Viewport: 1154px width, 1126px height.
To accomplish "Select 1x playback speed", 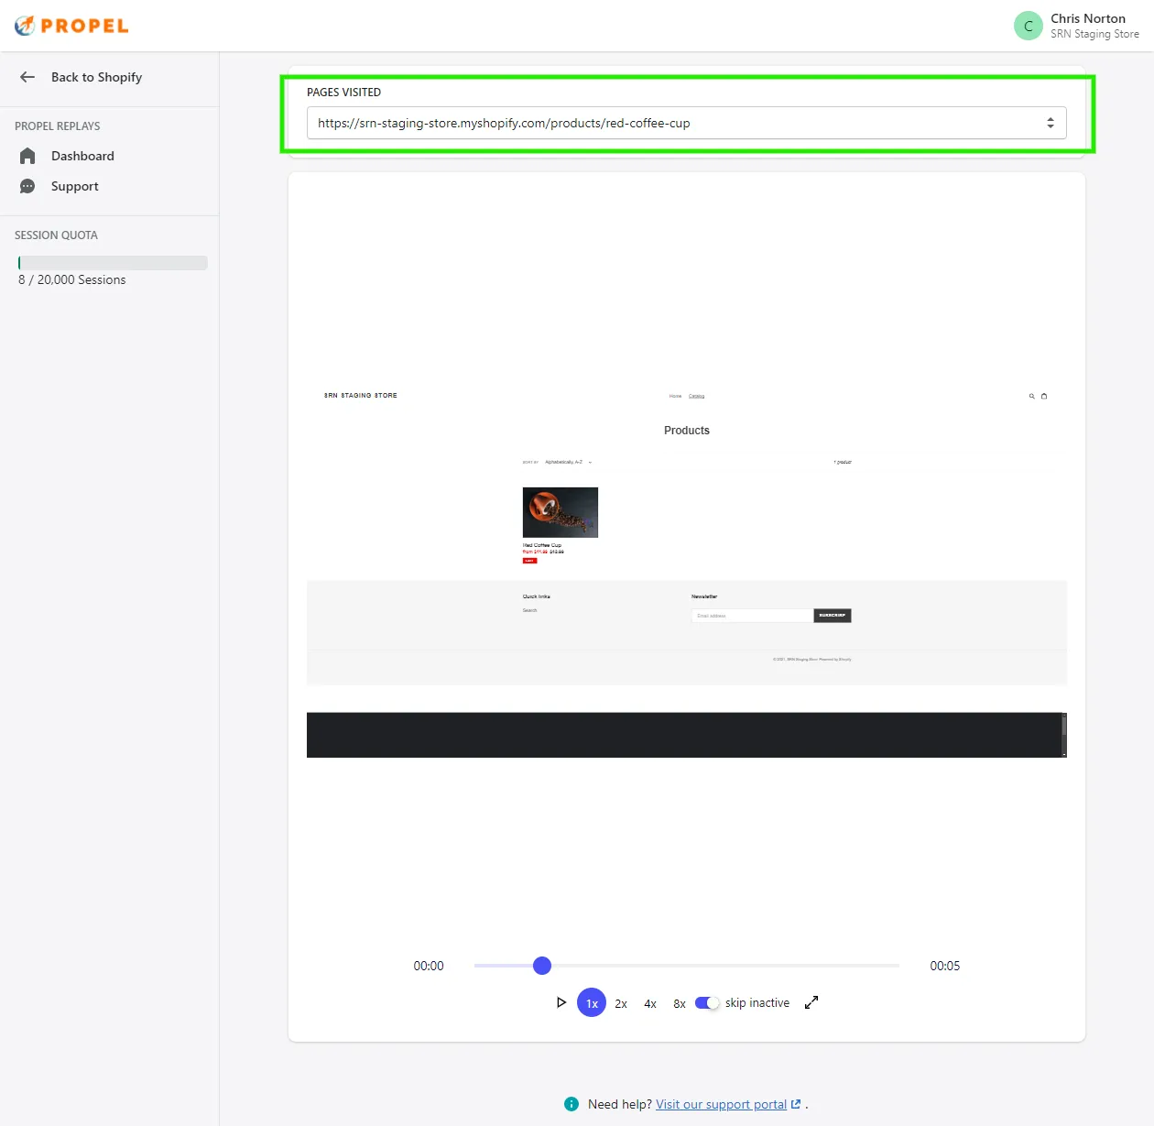I will [592, 1003].
